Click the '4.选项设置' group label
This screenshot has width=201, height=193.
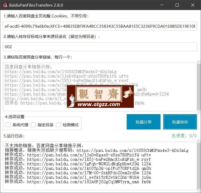[x=15, y=117]
